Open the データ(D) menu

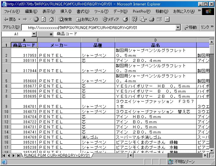120,11
